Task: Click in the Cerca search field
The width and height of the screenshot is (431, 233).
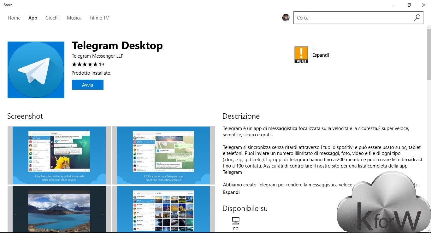Action: (x=353, y=18)
